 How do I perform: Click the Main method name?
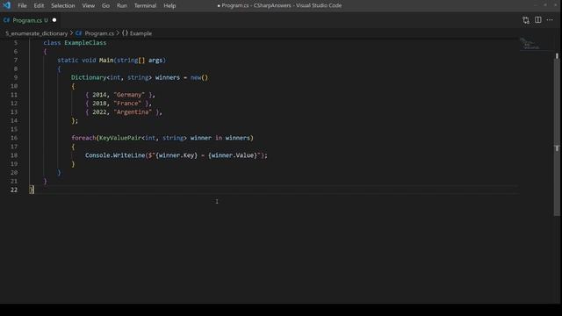pos(106,61)
